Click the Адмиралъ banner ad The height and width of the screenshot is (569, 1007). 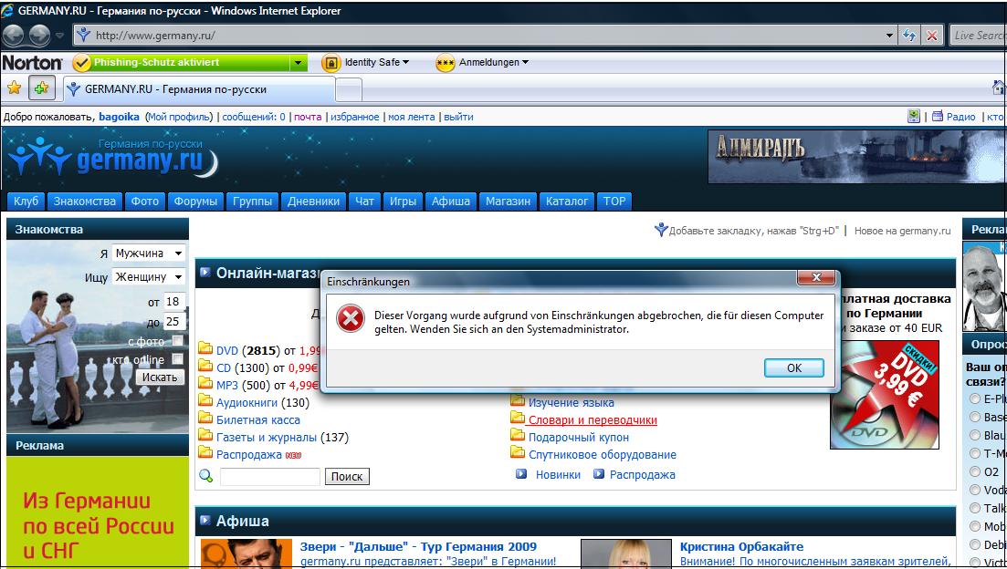pos(857,157)
